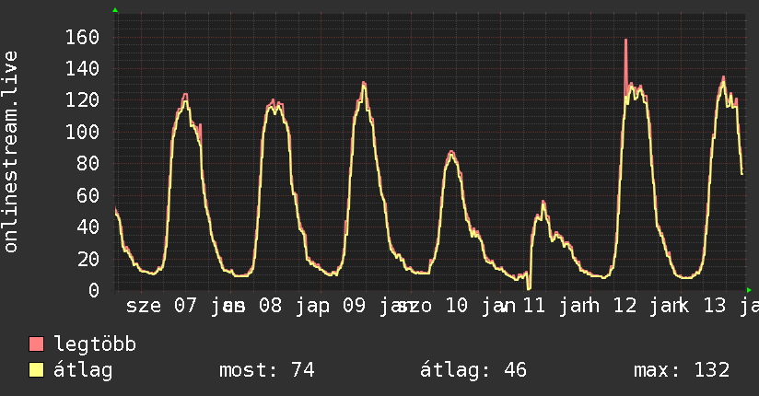
Task: Click the átlag legend label beside yellow swatch
Action: (83, 370)
